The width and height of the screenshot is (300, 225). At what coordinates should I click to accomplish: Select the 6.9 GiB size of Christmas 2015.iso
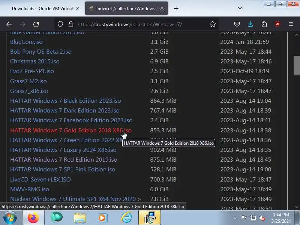point(159,61)
